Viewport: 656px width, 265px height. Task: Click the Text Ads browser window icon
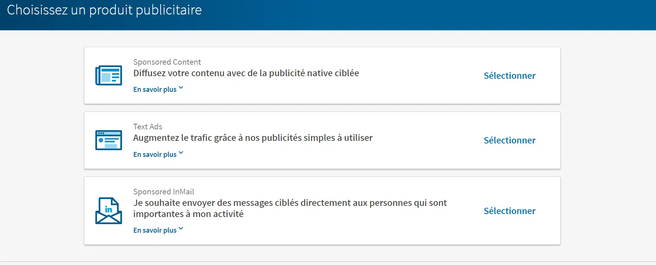108,140
